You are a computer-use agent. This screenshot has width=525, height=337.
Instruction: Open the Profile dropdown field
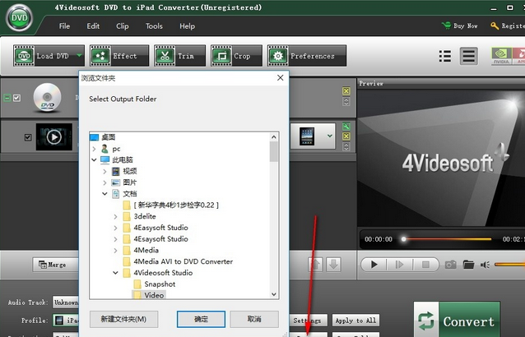pos(66,321)
